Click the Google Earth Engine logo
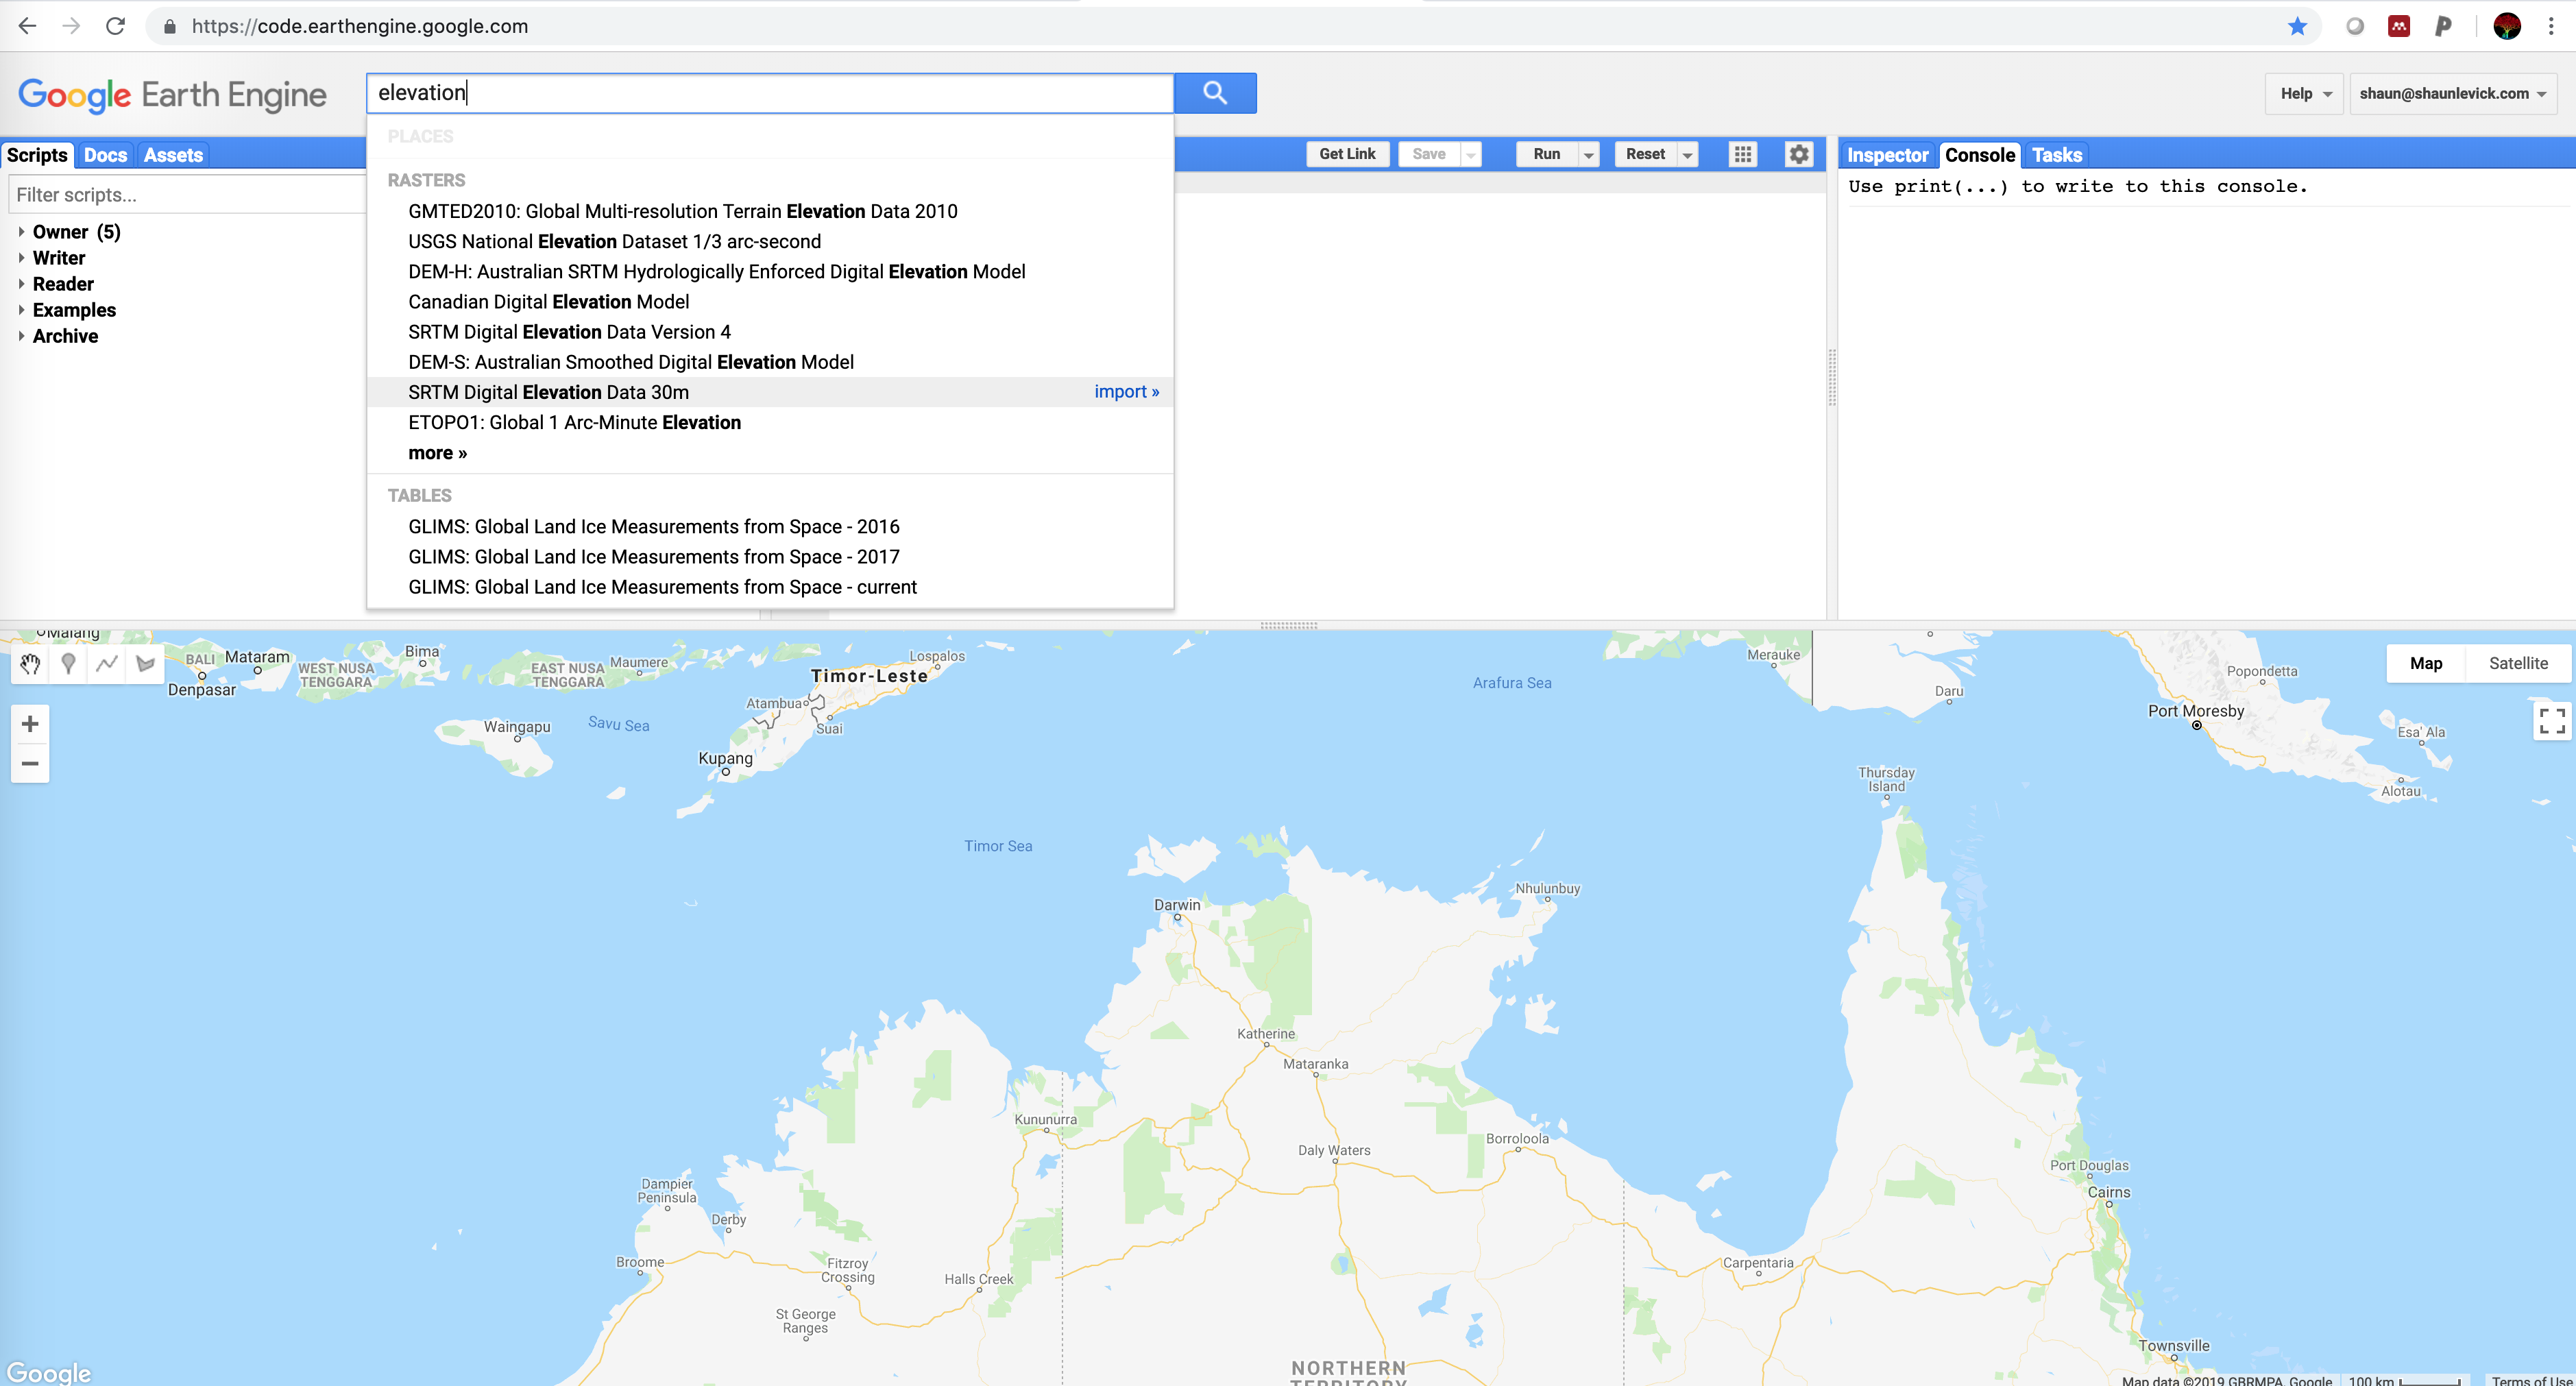 point(173,95)
